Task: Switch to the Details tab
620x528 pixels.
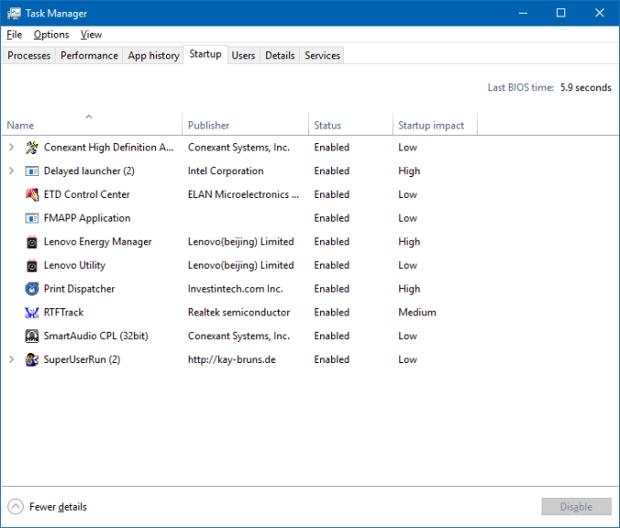Action: pyautogui.click(x=280, y=56)
